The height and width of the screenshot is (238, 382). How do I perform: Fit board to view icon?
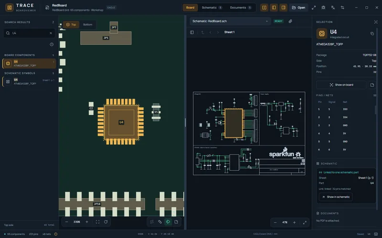coord(97,222)
